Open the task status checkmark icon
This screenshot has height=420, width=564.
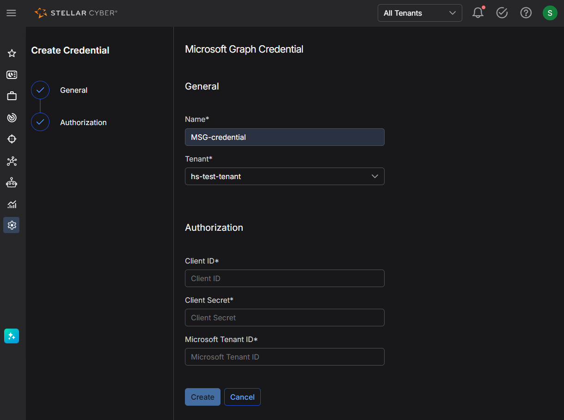pyautogui.click(x=502, y=13)
